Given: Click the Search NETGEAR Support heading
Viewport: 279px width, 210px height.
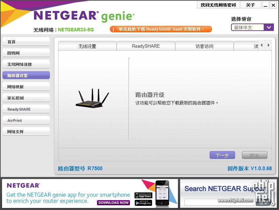Looking at the screenshot, I should (x=225, y=189).
